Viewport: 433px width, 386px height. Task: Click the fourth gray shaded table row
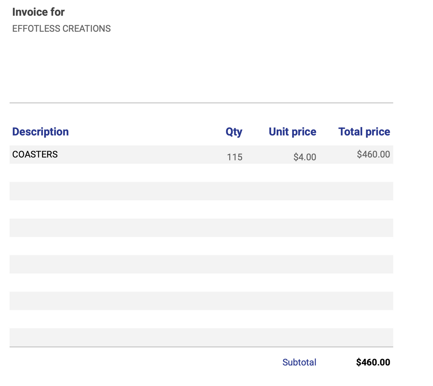click(201, 264)
